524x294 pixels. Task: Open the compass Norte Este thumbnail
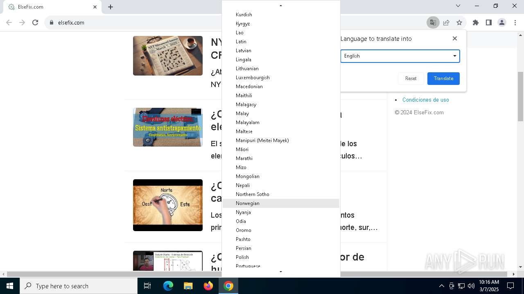point(168,205)
